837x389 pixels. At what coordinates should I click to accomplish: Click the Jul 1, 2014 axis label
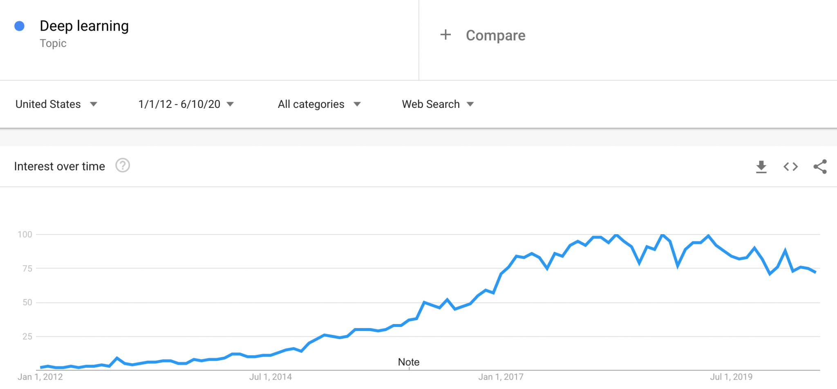click(271, 377)
